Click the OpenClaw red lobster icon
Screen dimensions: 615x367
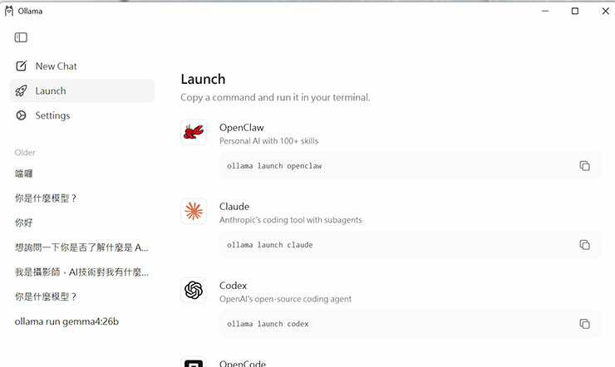[x=194, y=132]
